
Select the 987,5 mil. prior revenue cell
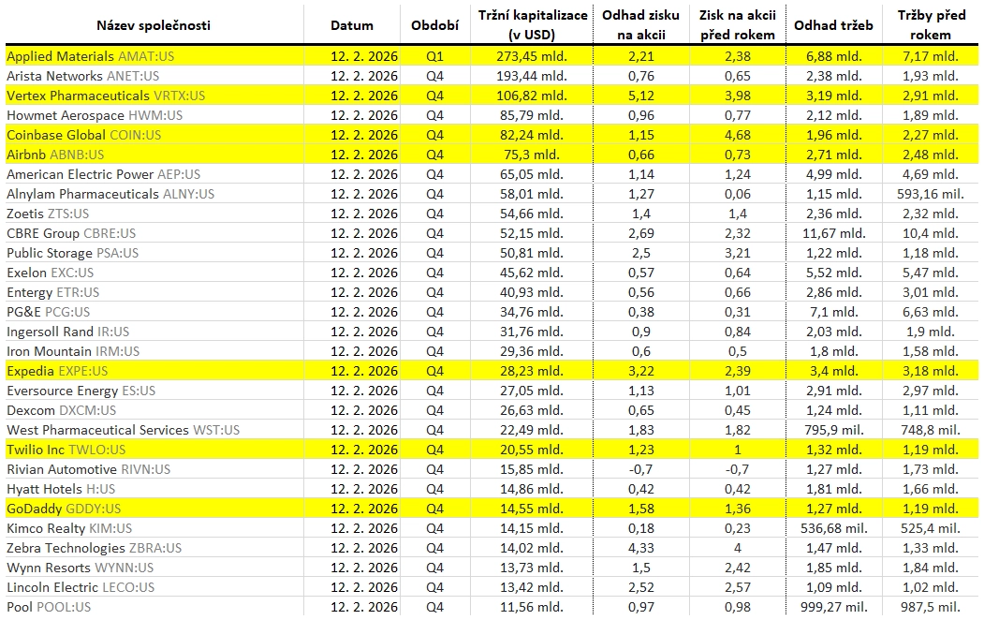click(931, 607)
